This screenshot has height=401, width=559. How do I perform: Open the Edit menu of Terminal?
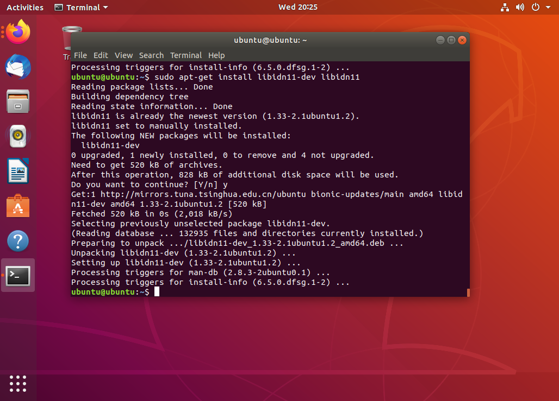click(101, 55)
